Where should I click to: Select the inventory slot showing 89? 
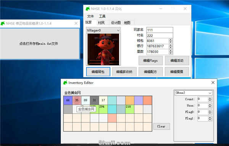(85, 100)
